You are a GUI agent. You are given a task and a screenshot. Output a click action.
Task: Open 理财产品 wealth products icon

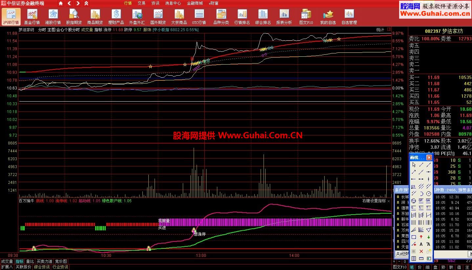point(116,17)
